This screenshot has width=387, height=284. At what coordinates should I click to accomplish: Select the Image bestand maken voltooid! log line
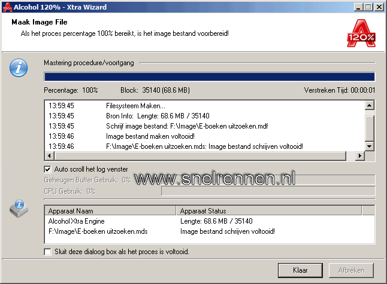point(205,136)
